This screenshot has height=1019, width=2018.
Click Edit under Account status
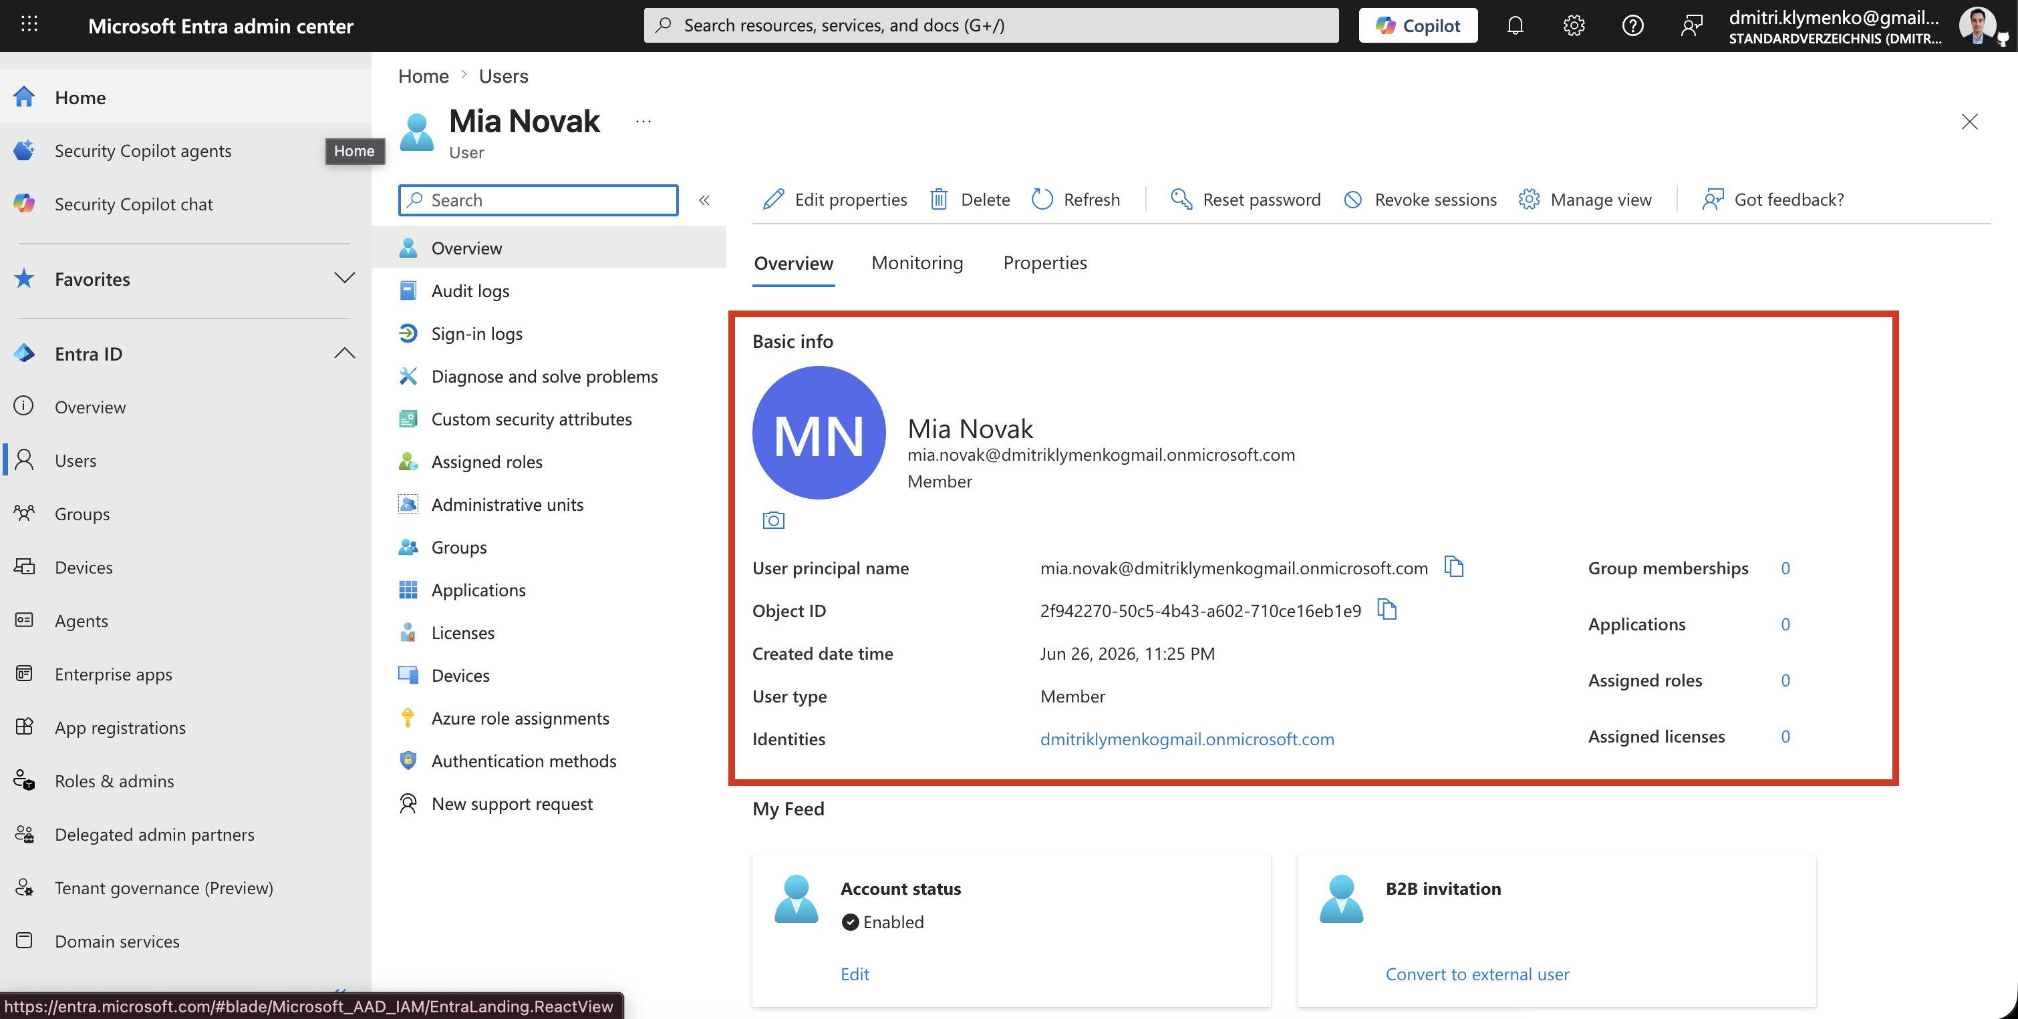[x=855, y=974]
